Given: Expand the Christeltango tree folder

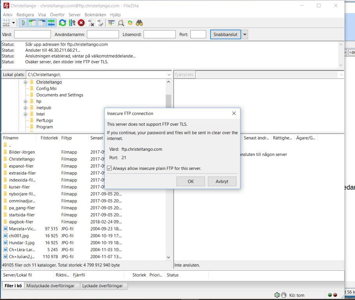Looking at the screenshot, I should (x=25, y=82).
